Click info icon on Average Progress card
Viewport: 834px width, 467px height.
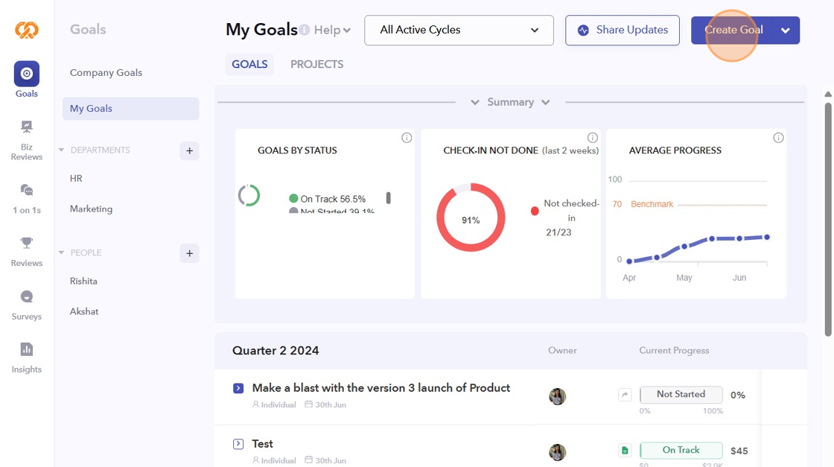pyautogui.click(x=778, y=138)
